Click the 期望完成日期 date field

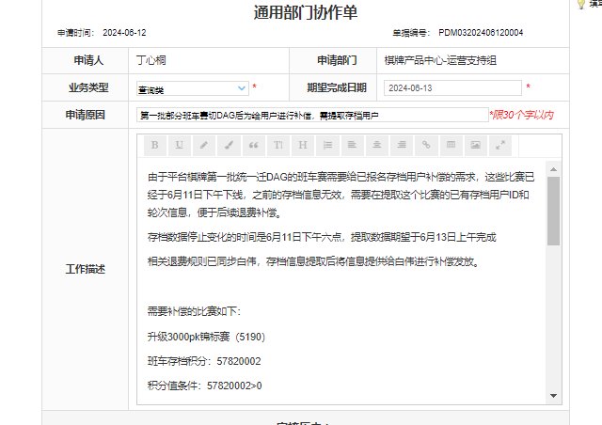(x=452, y=87)
